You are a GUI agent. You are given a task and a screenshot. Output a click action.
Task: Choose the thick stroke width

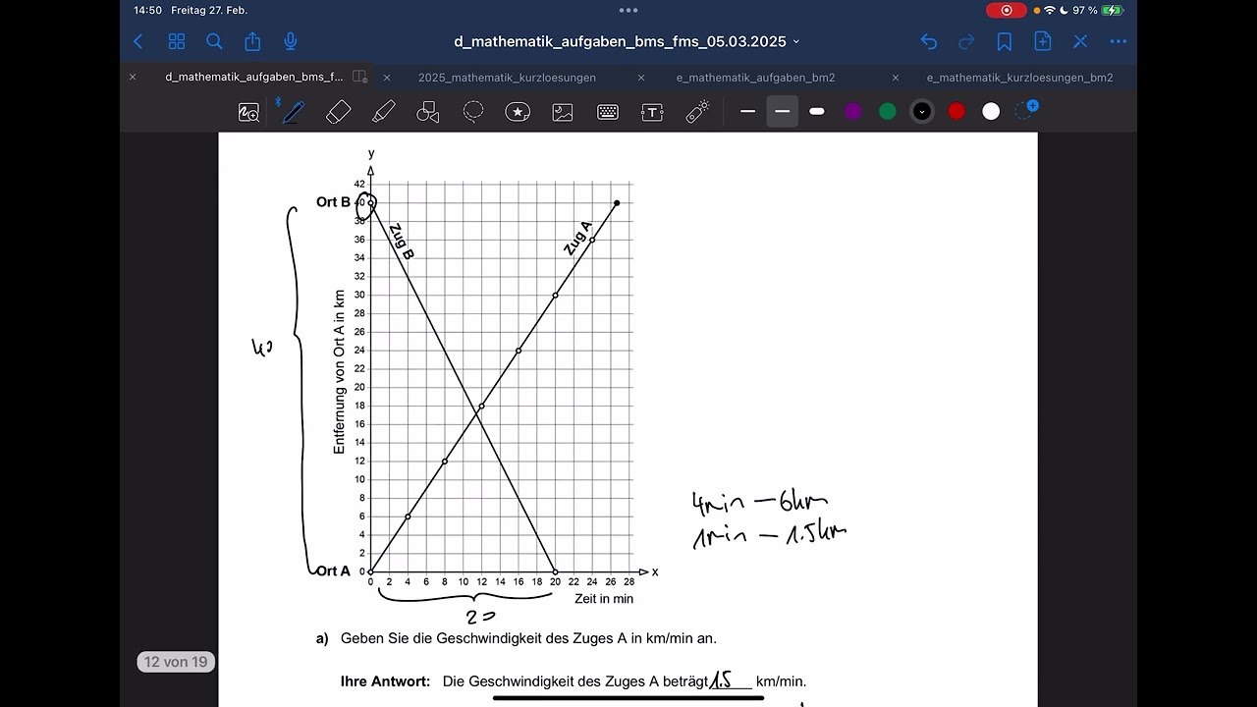pos(817,112)
